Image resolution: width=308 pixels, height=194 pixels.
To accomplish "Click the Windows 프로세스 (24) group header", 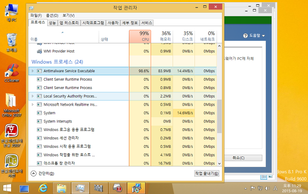I will pyautogui.click(x=57, y=62).
